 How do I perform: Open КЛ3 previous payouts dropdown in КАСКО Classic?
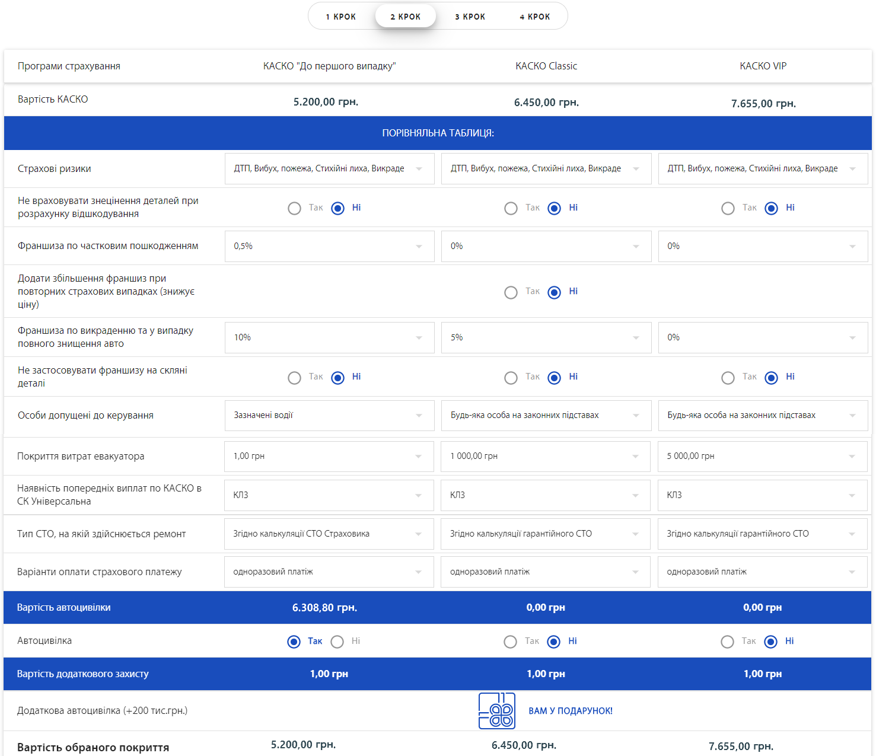coord(546,495)
